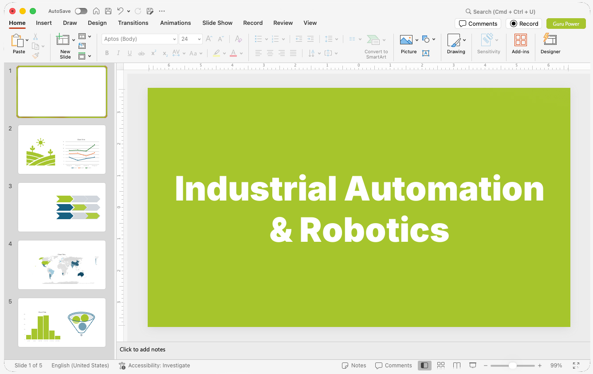Click the Paste clipboard icon

point(17,41)
